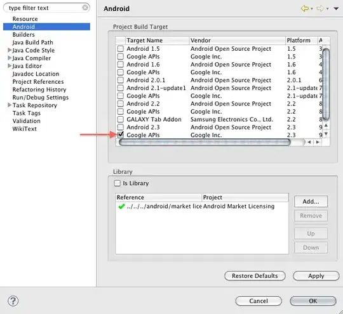The height and width of the screenshot is (314, 343).
Task: Check the GALAXY Tab Addon checkbox
Action: (x=120, y=119)
